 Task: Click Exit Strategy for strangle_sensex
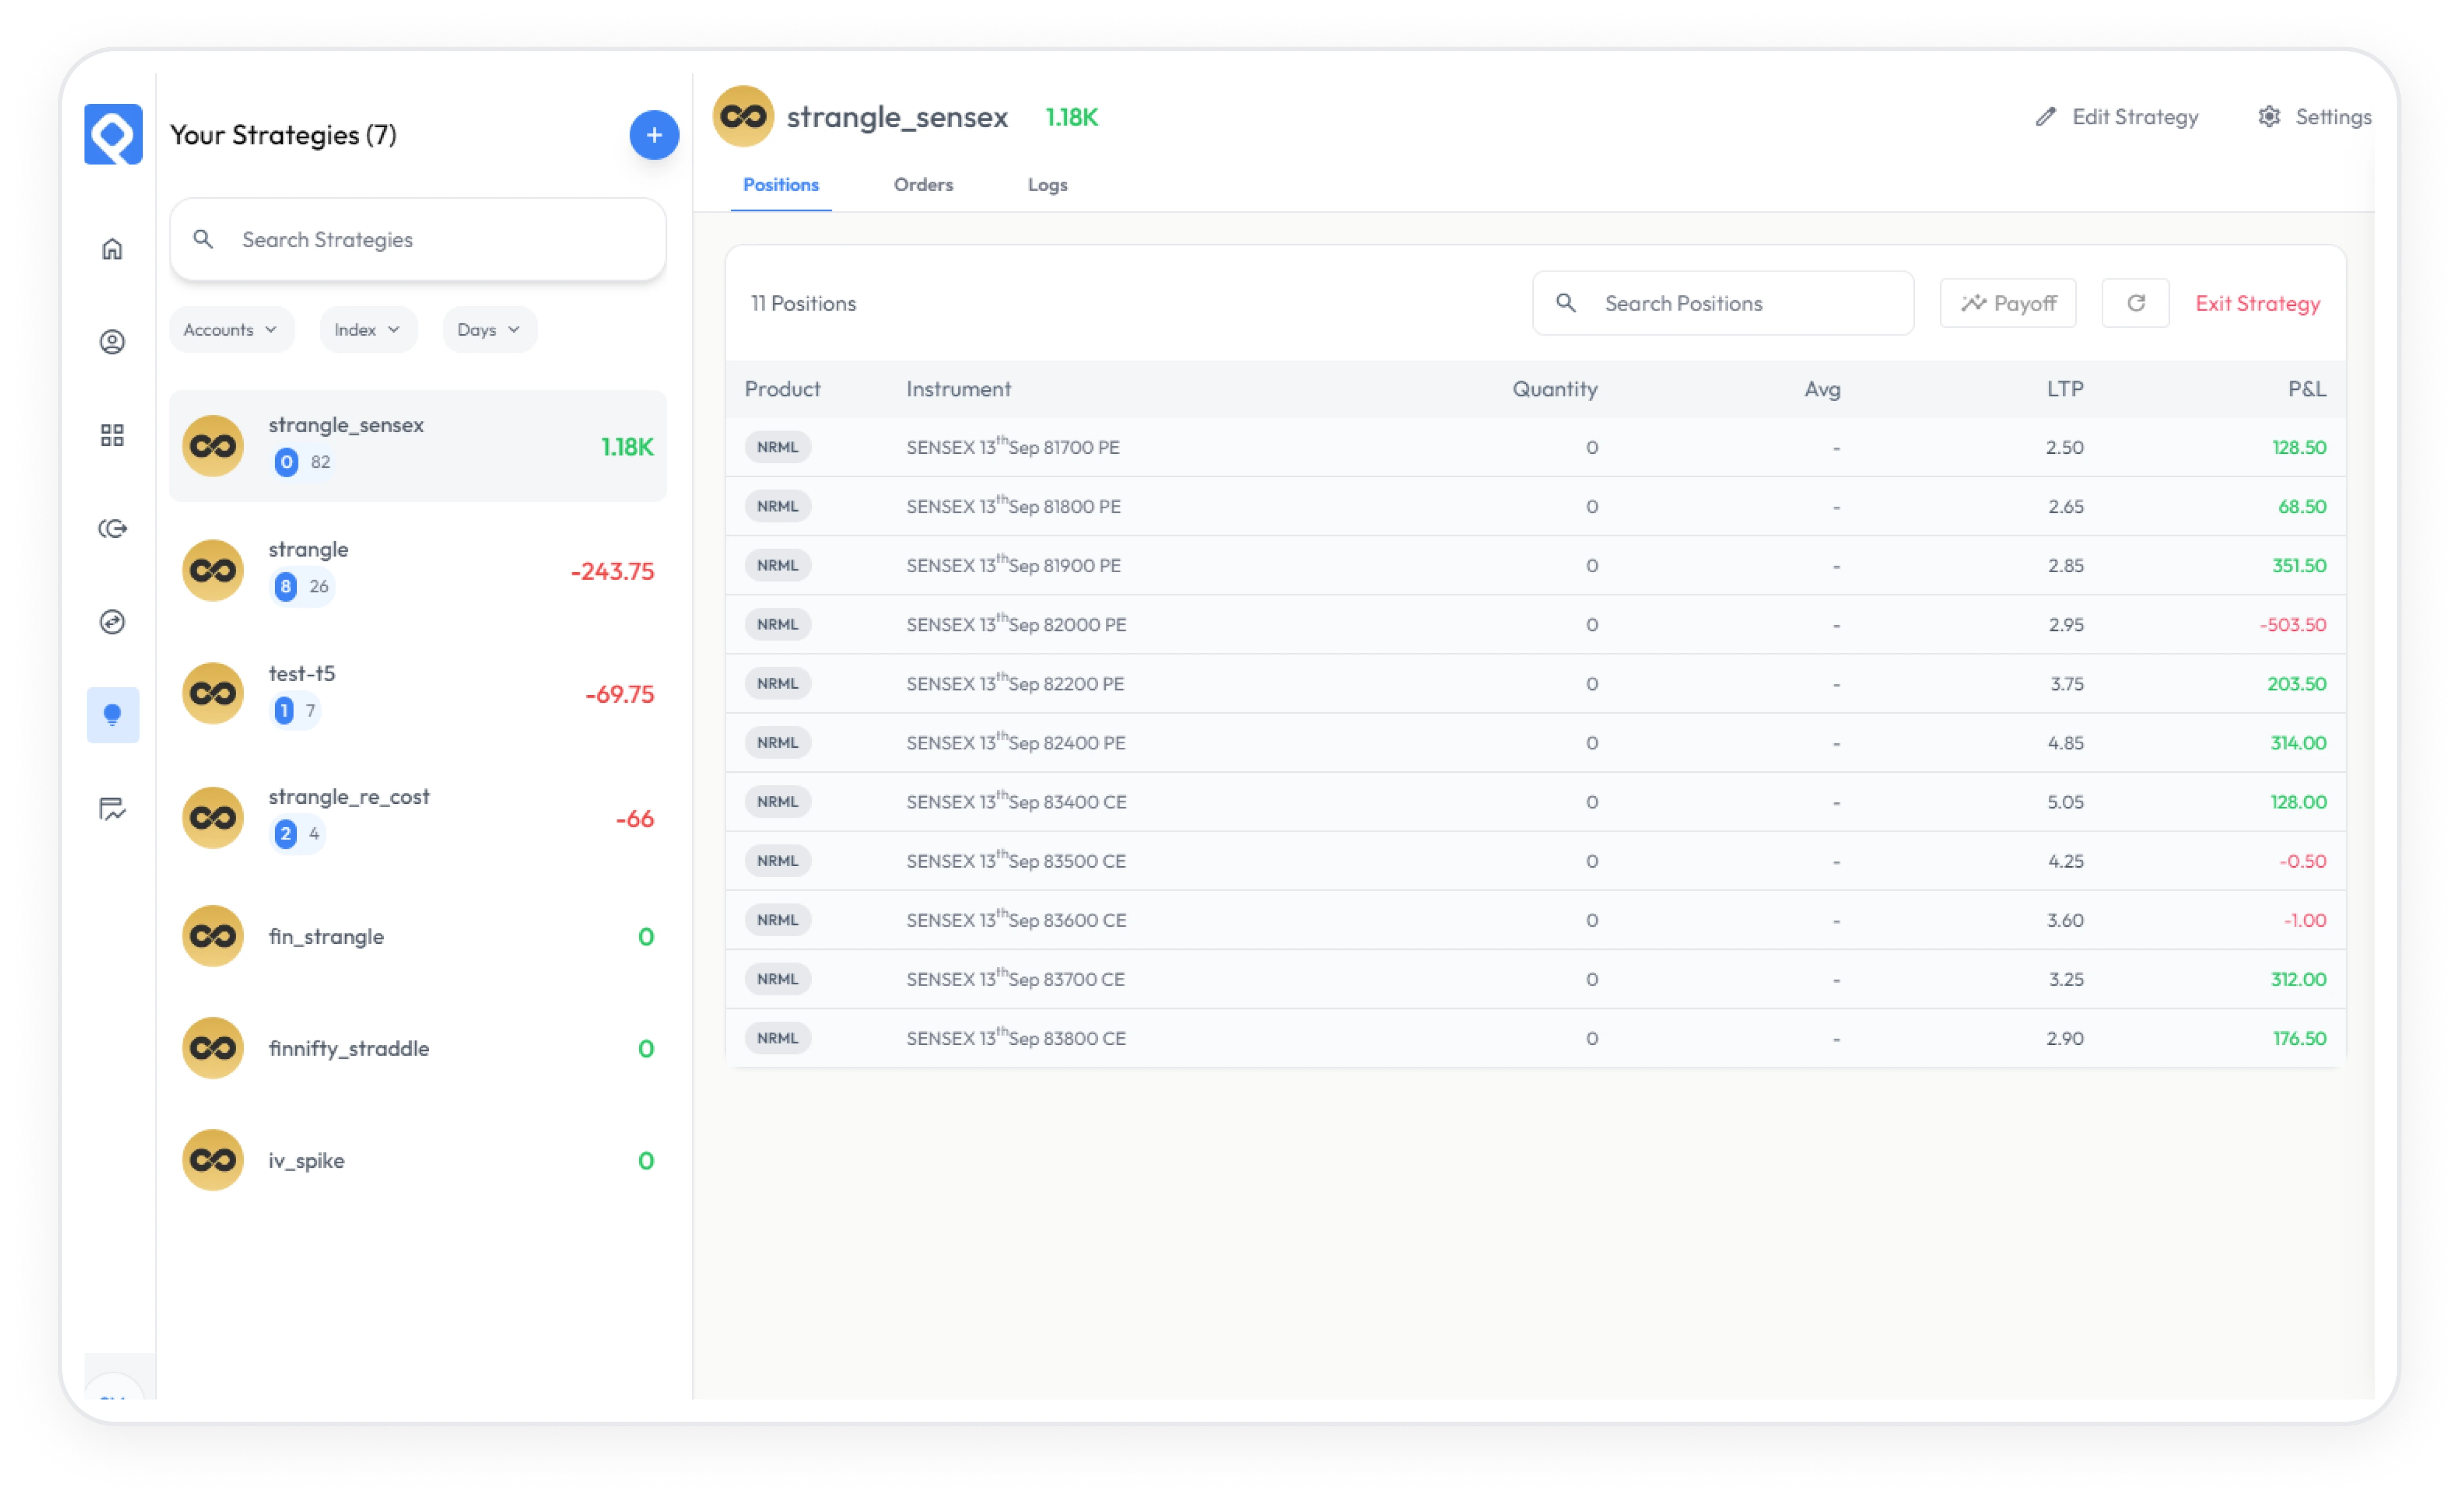[x=2257, y=303]
